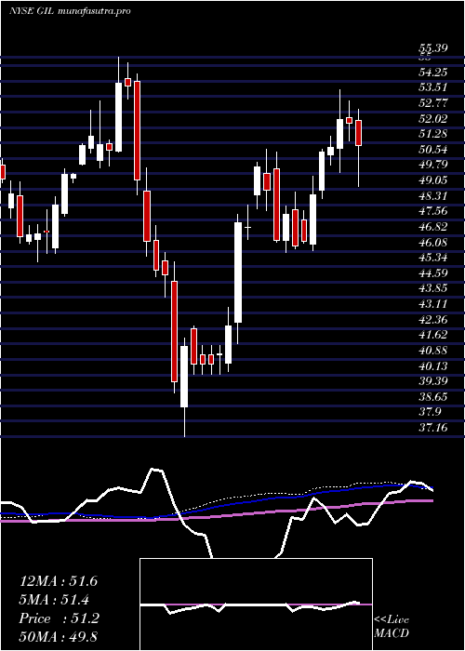
Task: Select the 38.65 price axis label
Action: [x=432, y=397]
